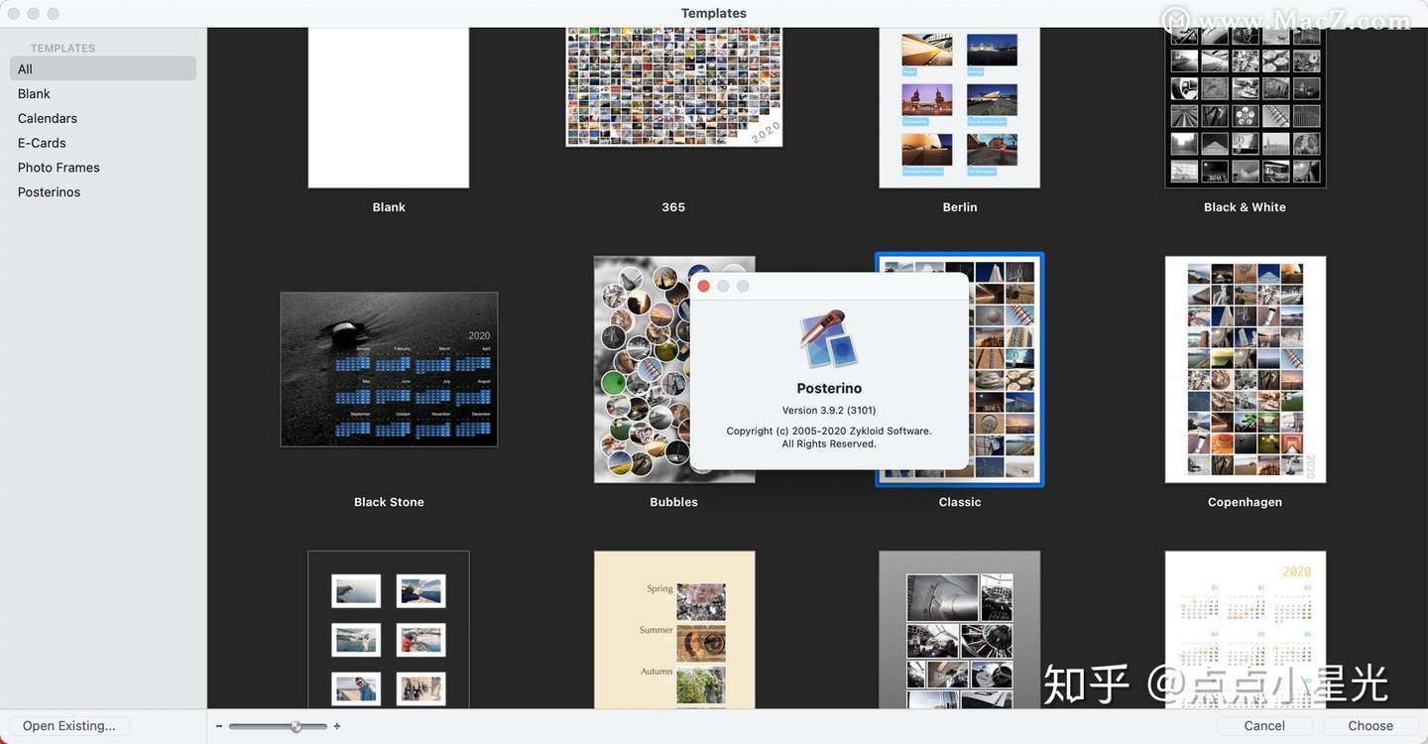Viewport: 1428px width, 744px height.
Task: Click the "Copenhagen" template label
Action: pos(1246,502)
